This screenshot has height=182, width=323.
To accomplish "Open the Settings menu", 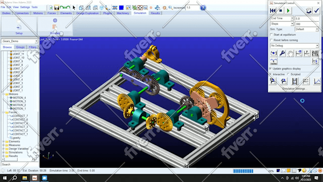I will [25, 7].
